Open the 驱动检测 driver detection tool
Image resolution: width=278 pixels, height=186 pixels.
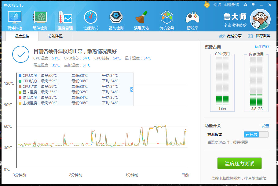(116, 19)
